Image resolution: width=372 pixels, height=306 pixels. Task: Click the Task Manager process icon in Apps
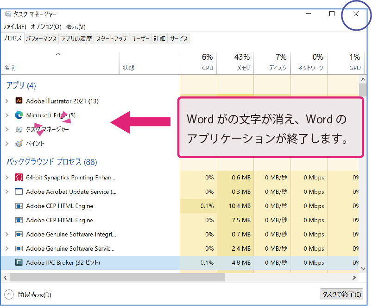coord(19,129)
